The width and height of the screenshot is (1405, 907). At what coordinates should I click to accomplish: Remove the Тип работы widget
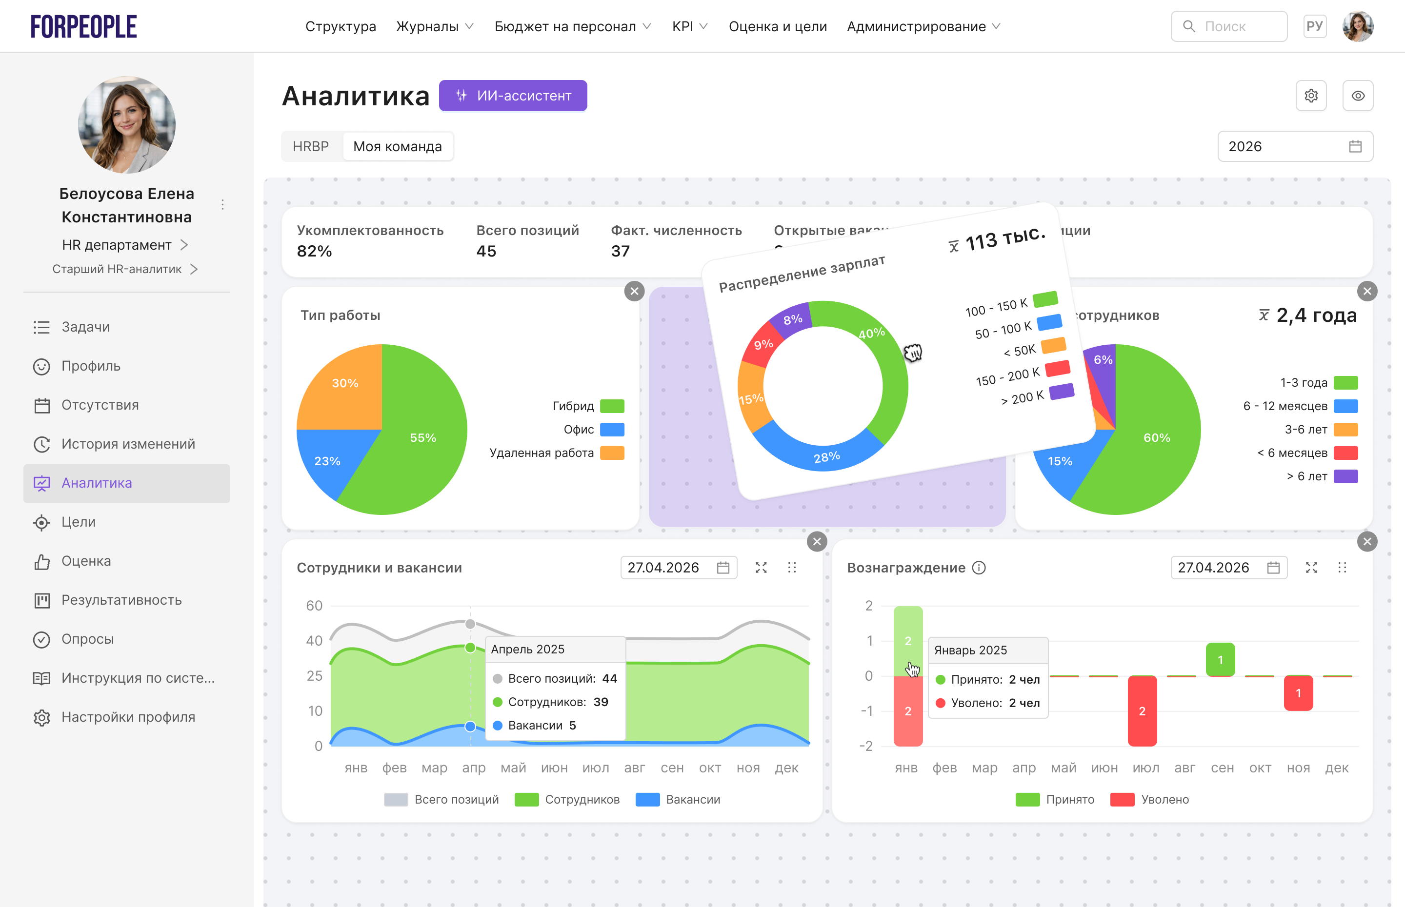[634, 291]
